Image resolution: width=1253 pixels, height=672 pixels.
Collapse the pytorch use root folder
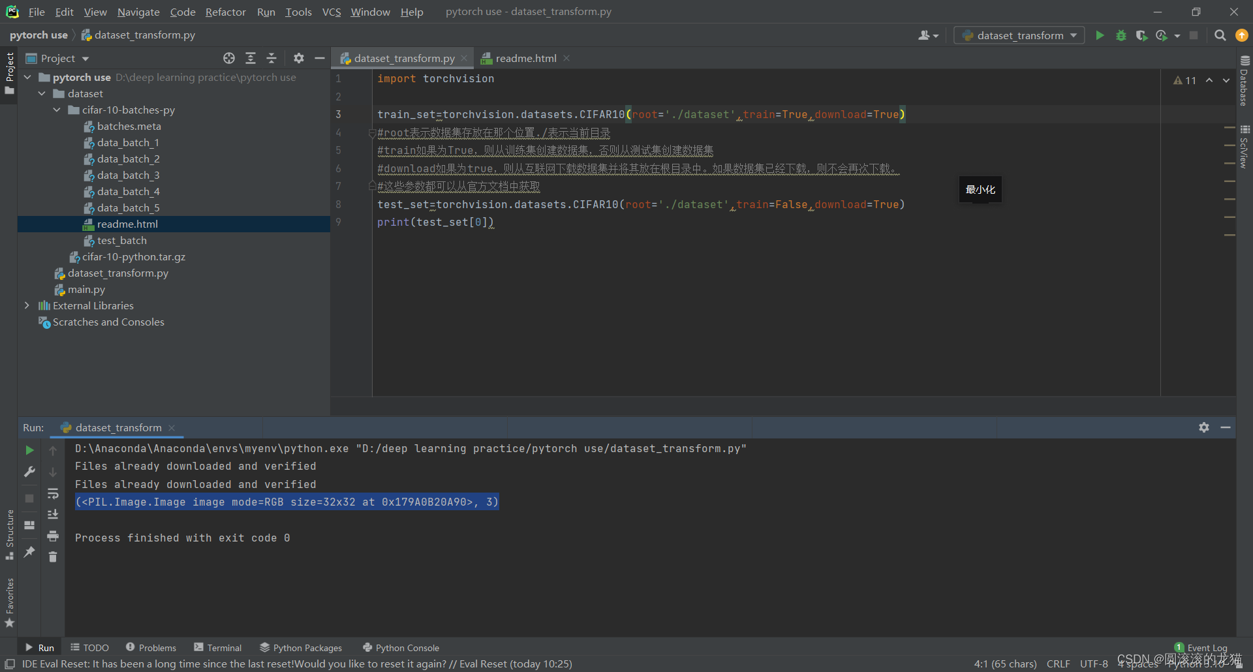[x=27, y=77]
